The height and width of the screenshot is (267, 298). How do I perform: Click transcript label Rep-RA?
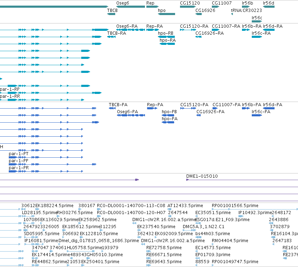[154, 26]
